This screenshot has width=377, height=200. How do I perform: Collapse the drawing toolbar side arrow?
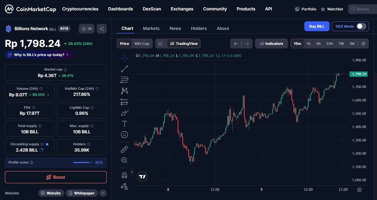point(132,172)
